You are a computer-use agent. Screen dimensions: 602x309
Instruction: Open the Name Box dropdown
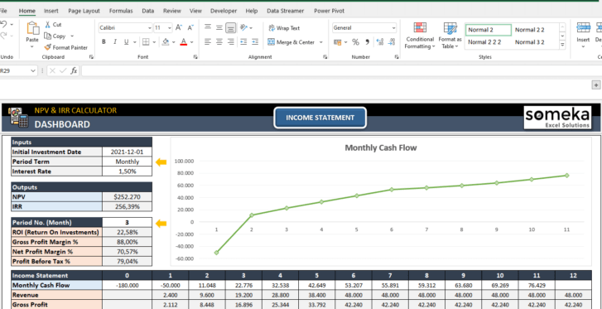[33, 70]
